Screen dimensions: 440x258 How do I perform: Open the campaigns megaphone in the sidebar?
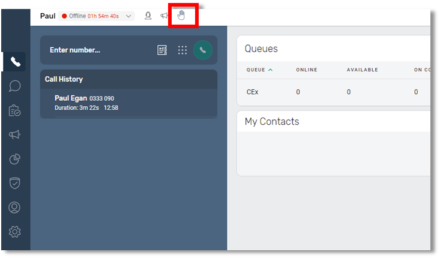[x=15, y=134]
